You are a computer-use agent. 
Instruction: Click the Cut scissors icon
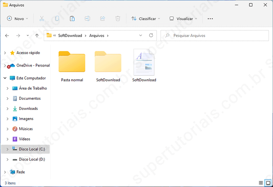pyautogui.click(x=42, y=19)
